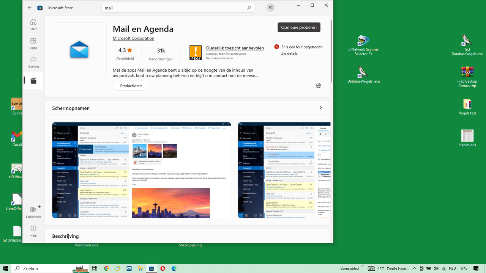Show hidden system tray icons
This screenshot has height=273, width=486.
[x=414, y=268]
